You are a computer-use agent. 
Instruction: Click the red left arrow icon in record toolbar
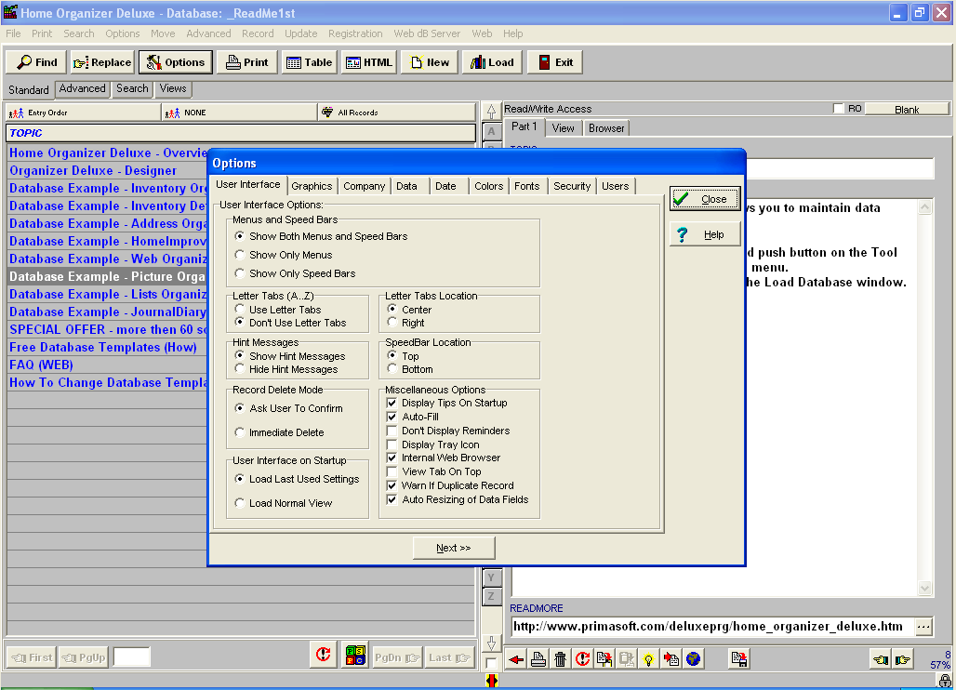[x=516, y=659]
